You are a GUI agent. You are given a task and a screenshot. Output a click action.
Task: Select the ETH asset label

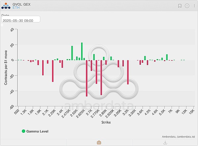tap(16, 8)
